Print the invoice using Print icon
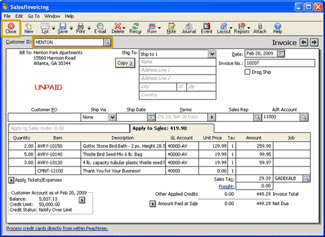 click(x=81, y=29)
